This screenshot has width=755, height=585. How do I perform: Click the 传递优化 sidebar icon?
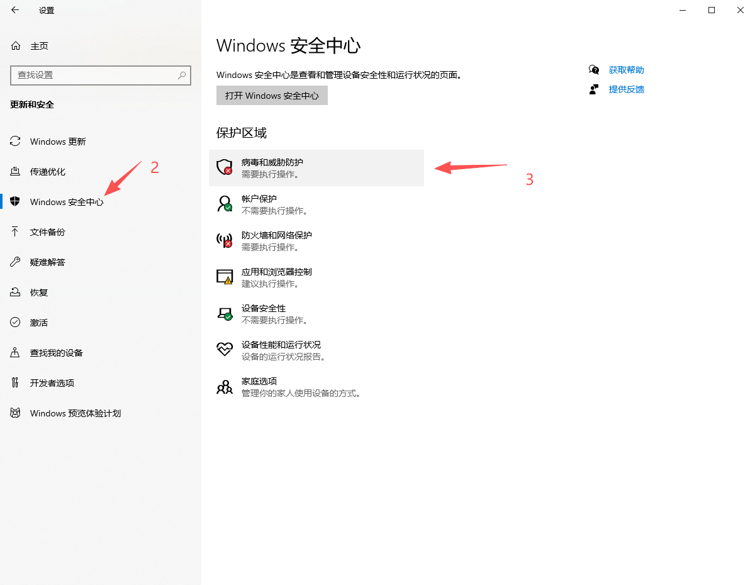(15, 172)
